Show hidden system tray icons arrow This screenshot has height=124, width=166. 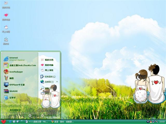click(148, 122)
